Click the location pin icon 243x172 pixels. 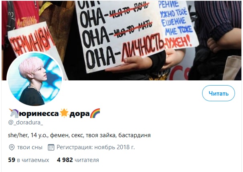coord(12,148)
